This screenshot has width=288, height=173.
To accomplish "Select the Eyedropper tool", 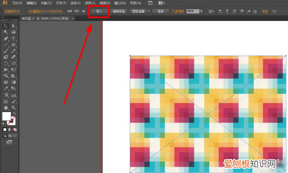I will point(6,88).
